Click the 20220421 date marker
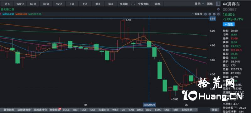 click(x=149, y=105)
